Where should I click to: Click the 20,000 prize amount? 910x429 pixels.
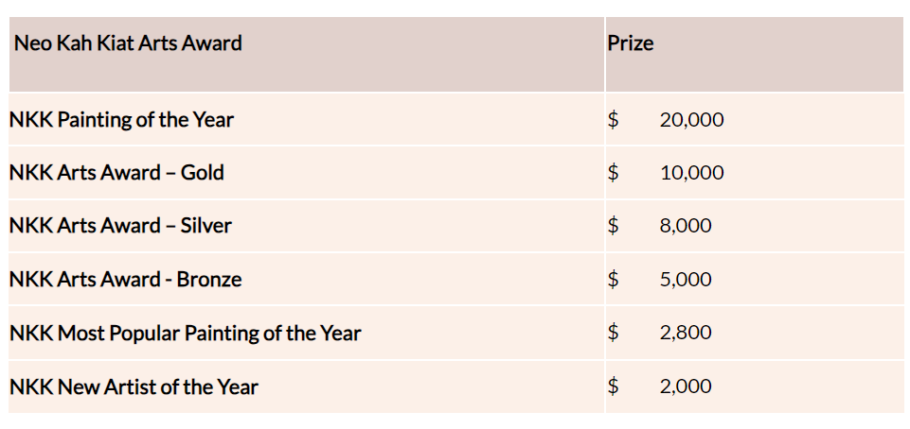coord(691,120)
